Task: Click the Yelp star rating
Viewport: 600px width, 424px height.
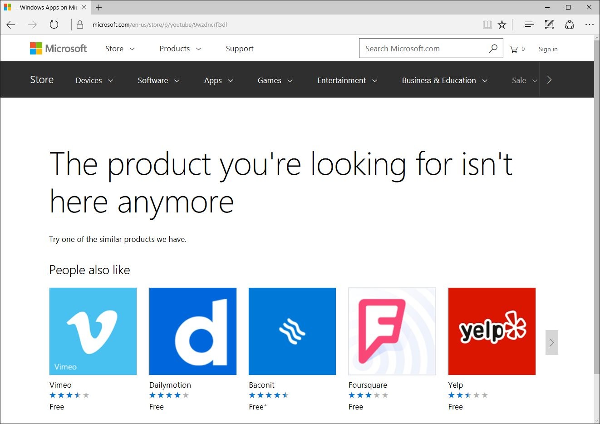Action: point(468,395)
